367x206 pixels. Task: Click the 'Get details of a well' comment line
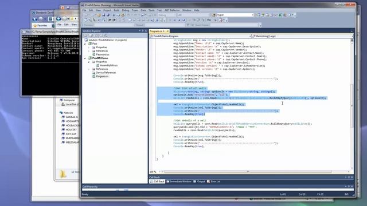pyautogui.click(x=190, y=121)
